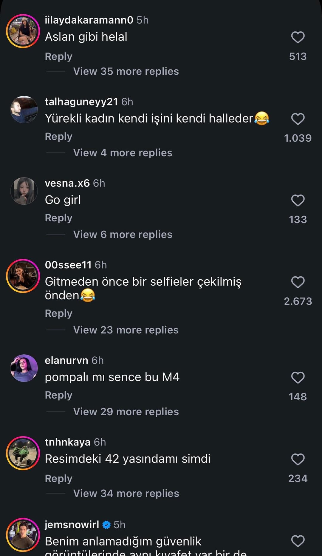View 23 more replies under 00ssee11
The width and height of the screenshot is (322, 556).
click(x=126, y=330)
